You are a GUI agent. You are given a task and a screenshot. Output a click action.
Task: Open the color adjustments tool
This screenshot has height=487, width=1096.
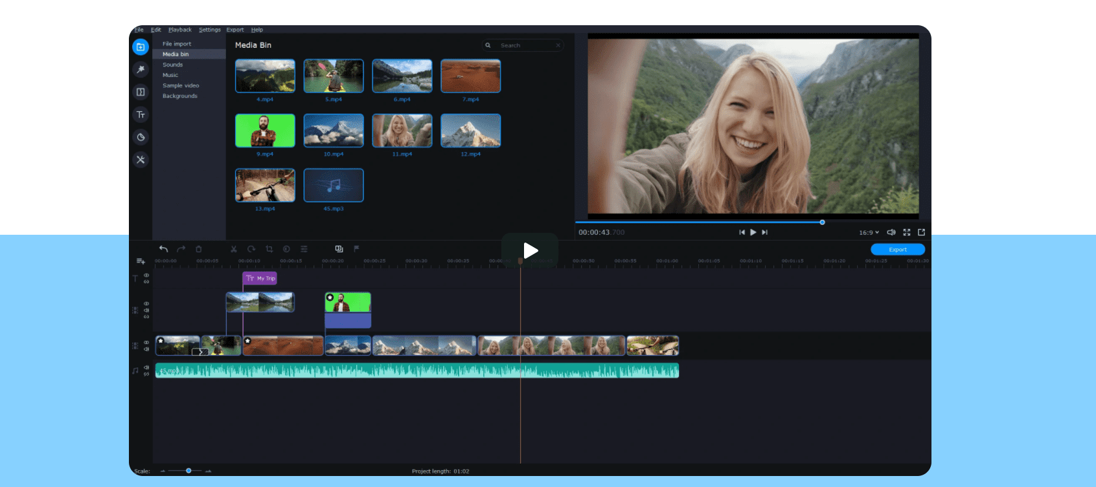pyautogui.click(x=286, y=249)
